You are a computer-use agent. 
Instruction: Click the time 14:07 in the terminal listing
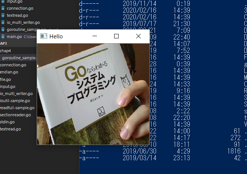point(182,44)
